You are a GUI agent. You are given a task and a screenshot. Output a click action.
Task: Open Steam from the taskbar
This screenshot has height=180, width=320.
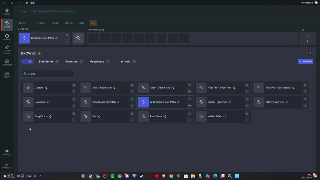point(142,176)
